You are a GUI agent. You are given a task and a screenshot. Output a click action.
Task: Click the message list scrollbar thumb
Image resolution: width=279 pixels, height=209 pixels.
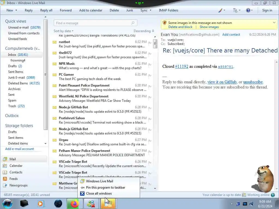[x=155, y=44]
